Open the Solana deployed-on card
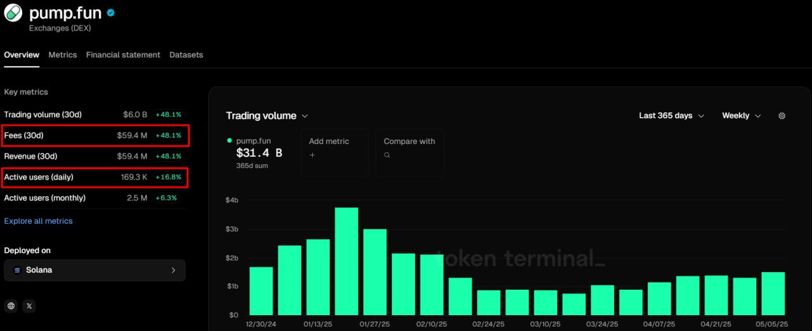 pyautogui.click(x=95, y=270)
